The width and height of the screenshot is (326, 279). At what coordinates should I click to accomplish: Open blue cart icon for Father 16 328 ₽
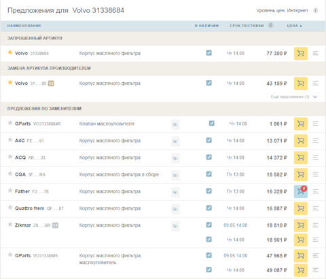(301, 191)
